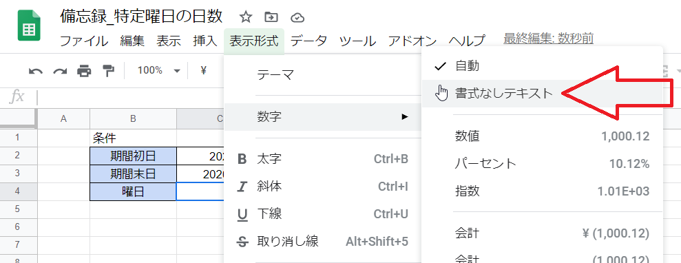
Task: Click the document title 備忘録_特定曜日の日数
Action: pyautogui.click(x=142, y=16)
